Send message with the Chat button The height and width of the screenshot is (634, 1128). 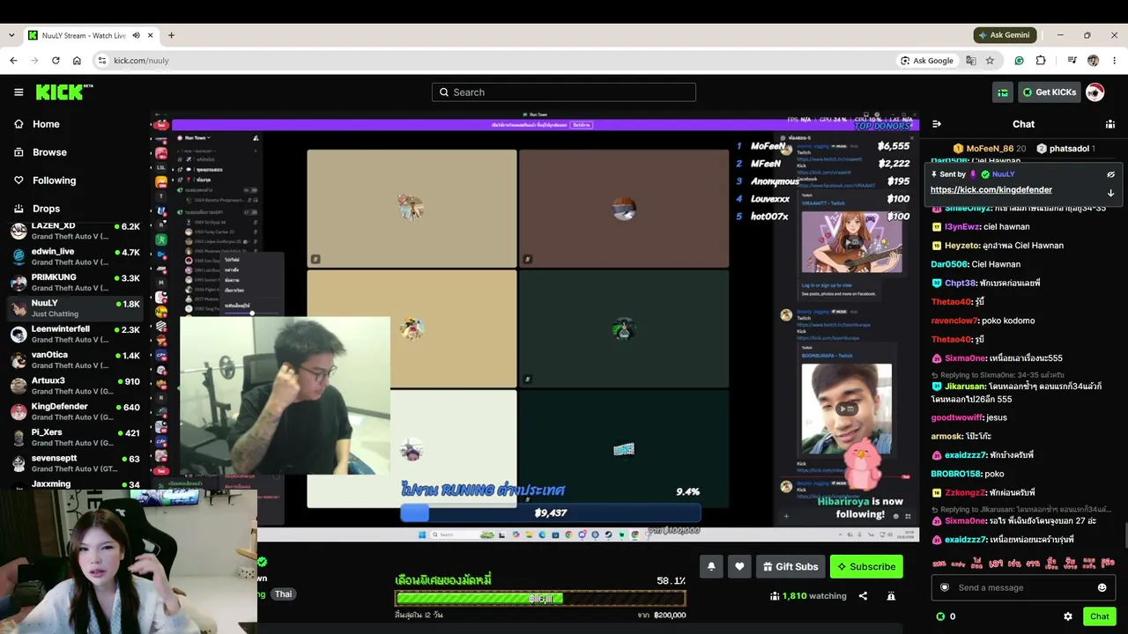[1099, 616]
